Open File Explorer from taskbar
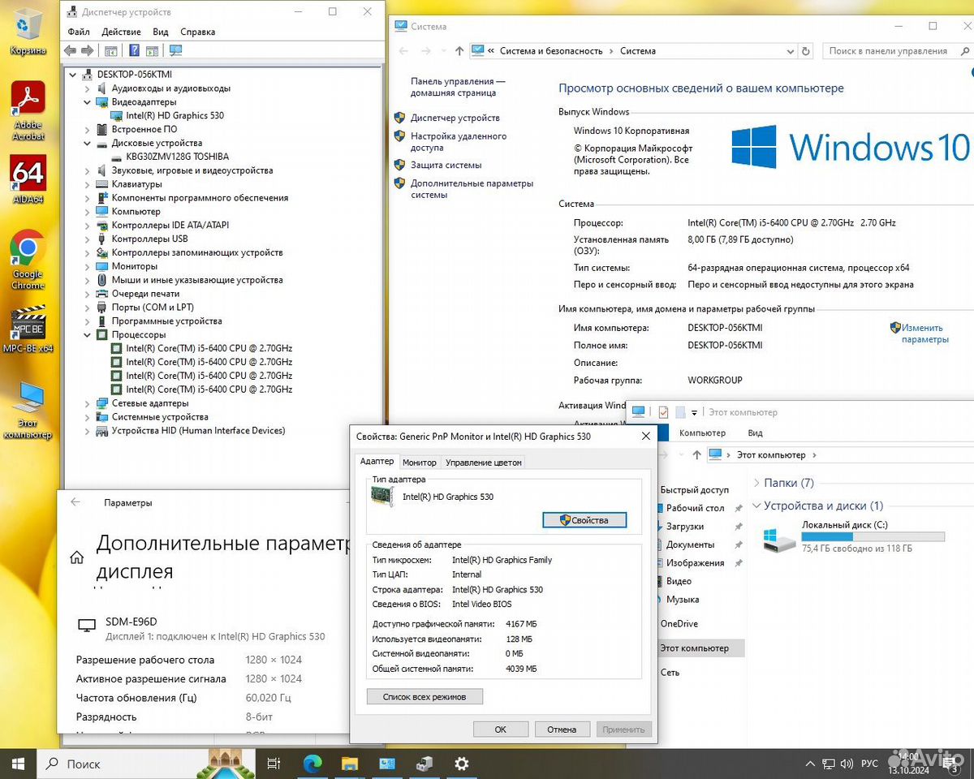Screen dimensions: 974x779 (350, 764)
